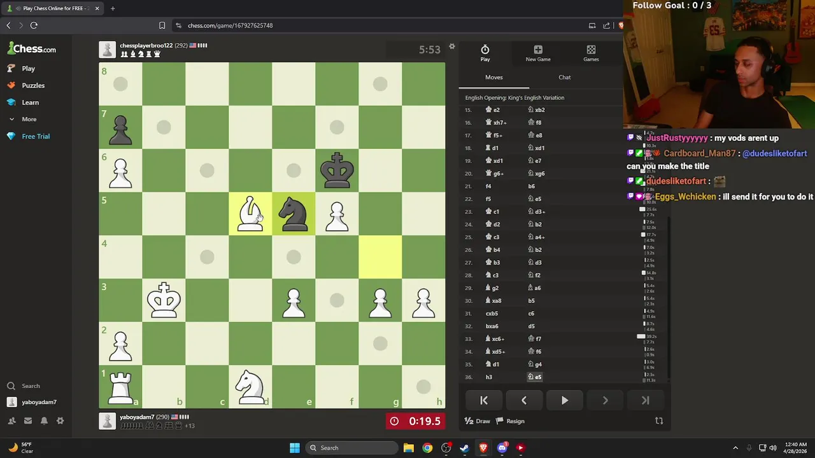The height and width of the screenshot is (458, 815).
Task: Click the opponent name chessplayerbroo122
Action: [146, 45]
